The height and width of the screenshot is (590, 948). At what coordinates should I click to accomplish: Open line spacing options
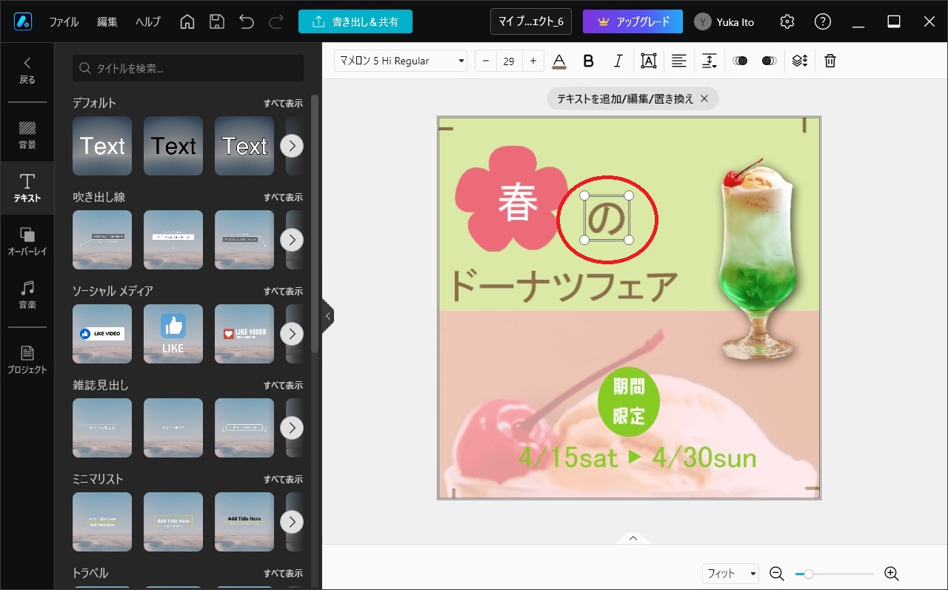pos(710,61)
